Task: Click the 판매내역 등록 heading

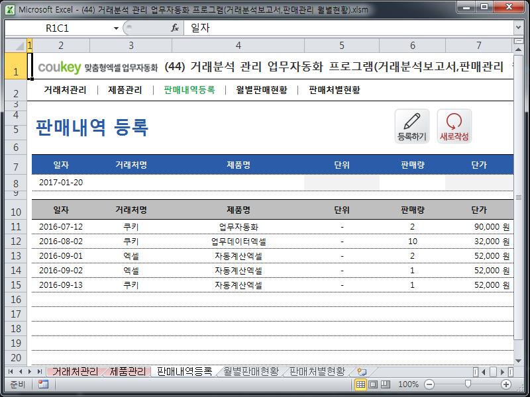Action: tap(92, 128)
